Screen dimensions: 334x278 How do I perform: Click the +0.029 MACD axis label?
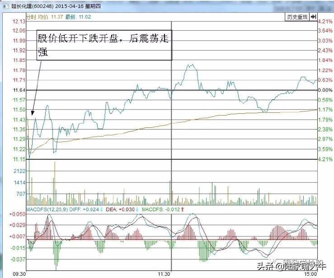(17, 225)
